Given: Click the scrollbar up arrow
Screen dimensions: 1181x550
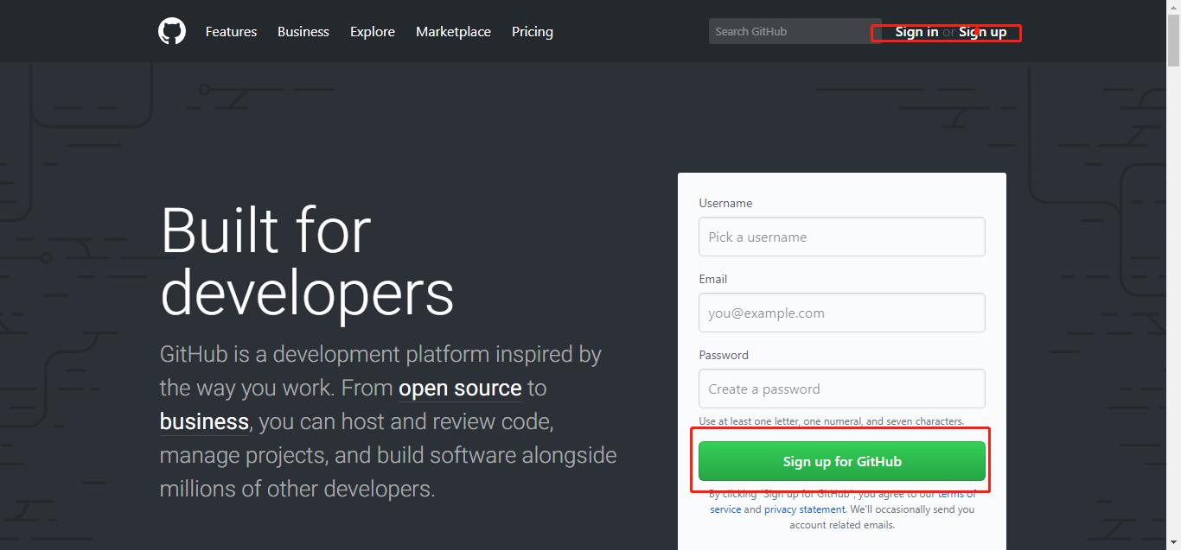Looking at the screenshot, I should tap(1173, 7).
